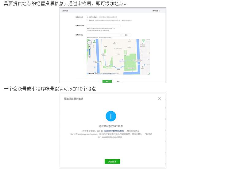Click the 取消 cancel button
This screenshot has width=225, height=173.
point(118,81)
